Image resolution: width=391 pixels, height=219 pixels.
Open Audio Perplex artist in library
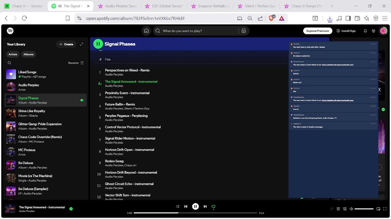click(46, 87)
